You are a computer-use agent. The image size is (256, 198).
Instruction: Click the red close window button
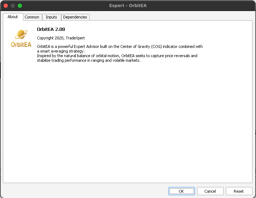(6, 6)
